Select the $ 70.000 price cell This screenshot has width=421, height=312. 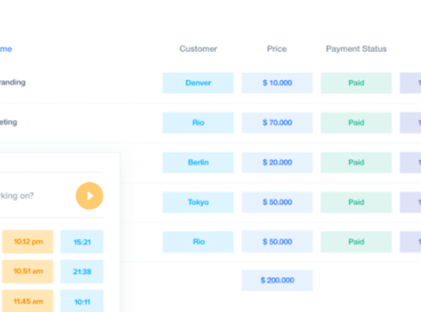277,122
